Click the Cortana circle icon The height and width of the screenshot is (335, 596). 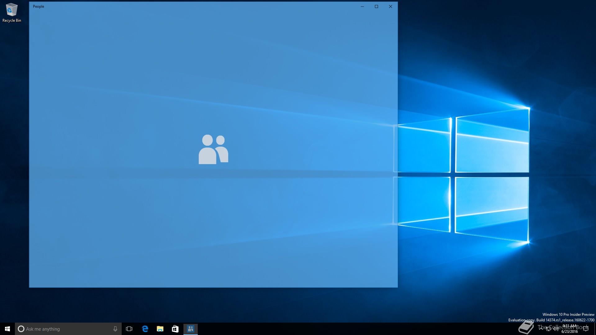point(21,329)
